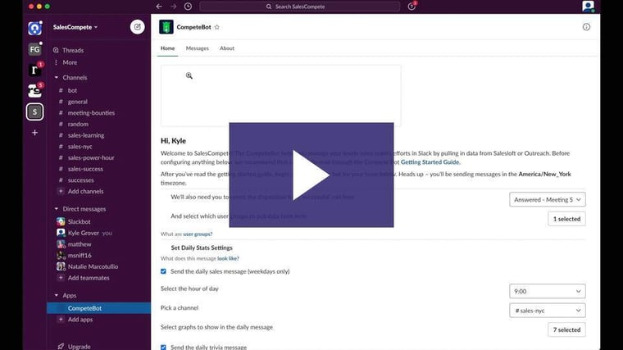This screenshot has width=623, height=350.
Task: Collapse the Apps section
Action: pos(56,295)
